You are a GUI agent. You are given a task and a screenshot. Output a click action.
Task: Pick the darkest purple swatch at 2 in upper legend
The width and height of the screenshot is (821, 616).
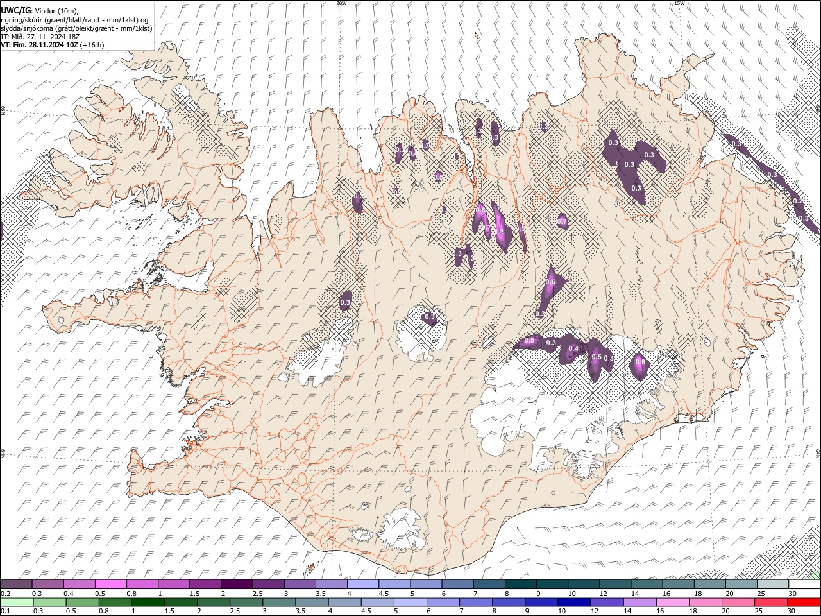click(236, 584)
